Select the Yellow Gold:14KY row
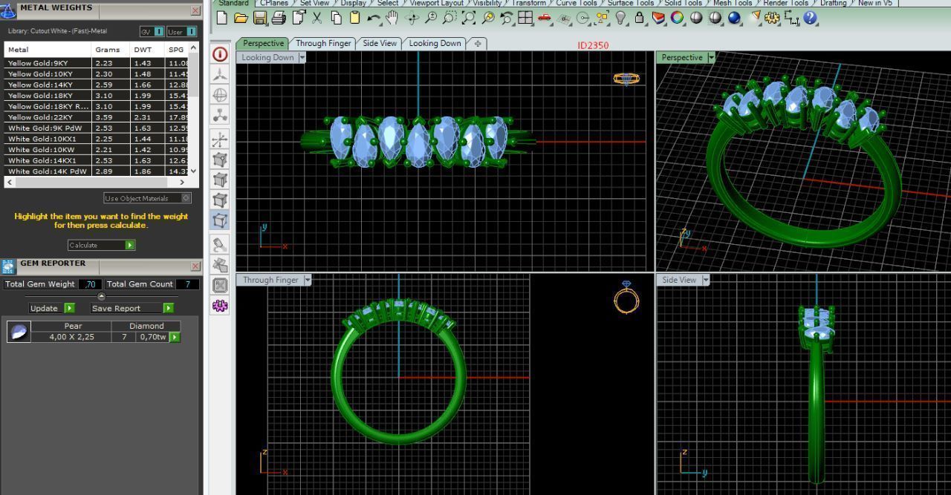 (x=96, y=85)
